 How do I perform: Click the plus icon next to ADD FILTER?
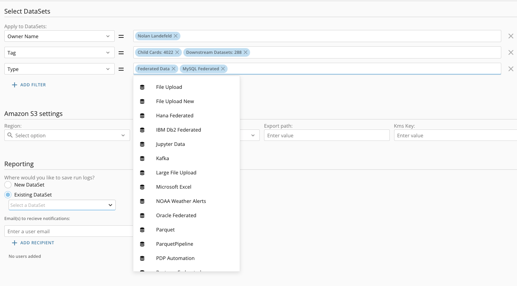tap(14, 85)
